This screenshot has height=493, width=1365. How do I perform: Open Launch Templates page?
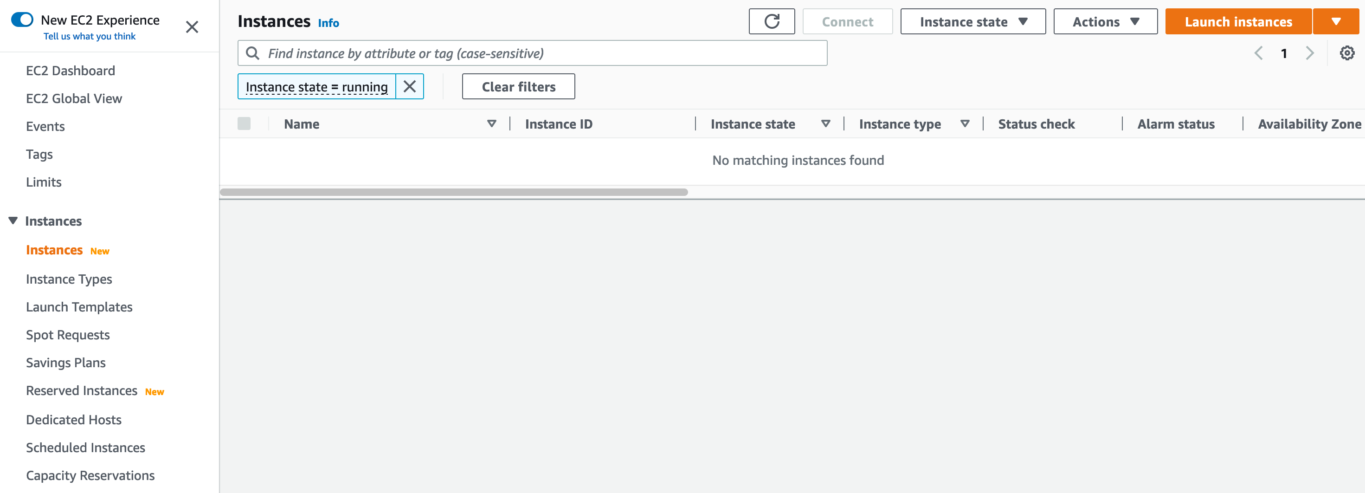point(79,307)
